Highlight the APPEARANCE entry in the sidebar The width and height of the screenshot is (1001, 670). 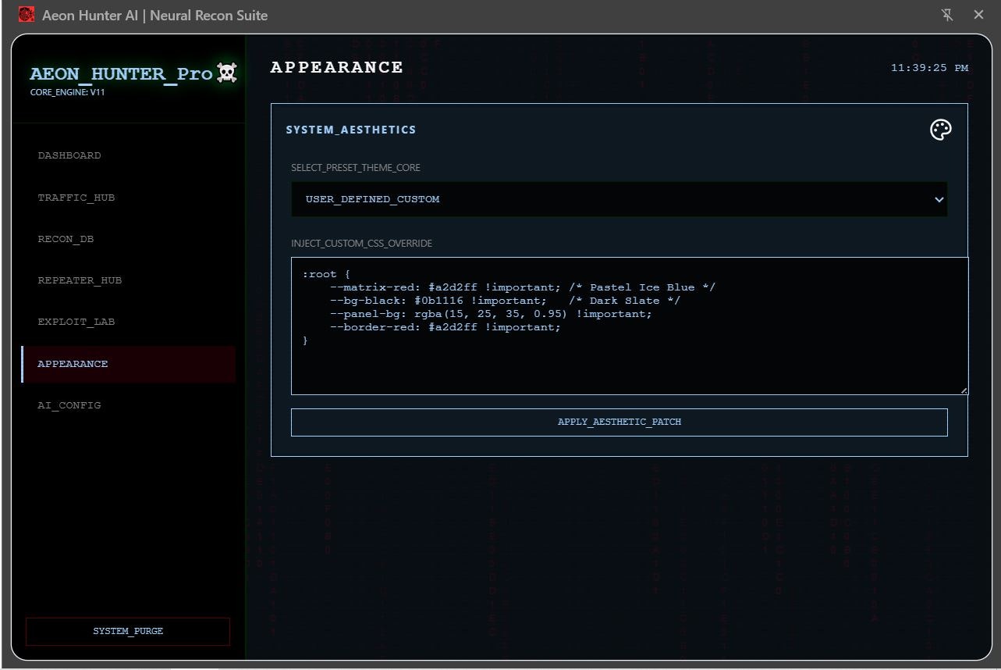click(x=73, y=363)
